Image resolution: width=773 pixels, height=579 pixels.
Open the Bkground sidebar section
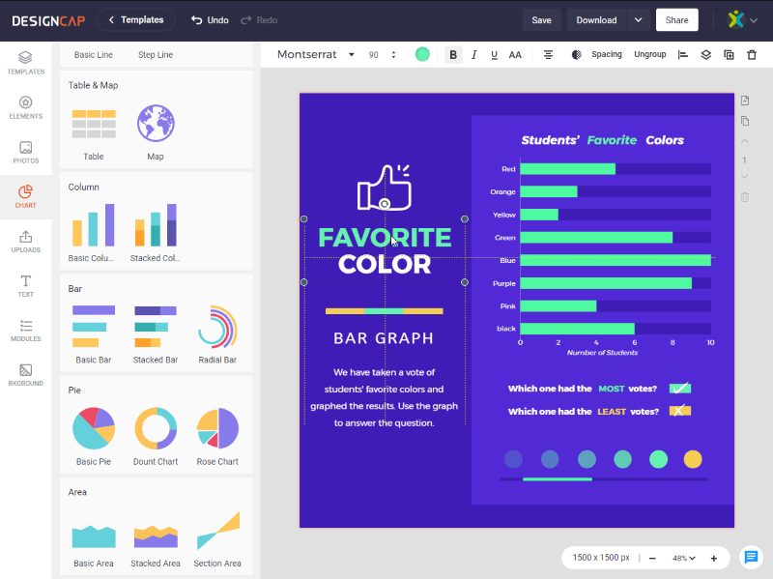(x=26, y=375)
